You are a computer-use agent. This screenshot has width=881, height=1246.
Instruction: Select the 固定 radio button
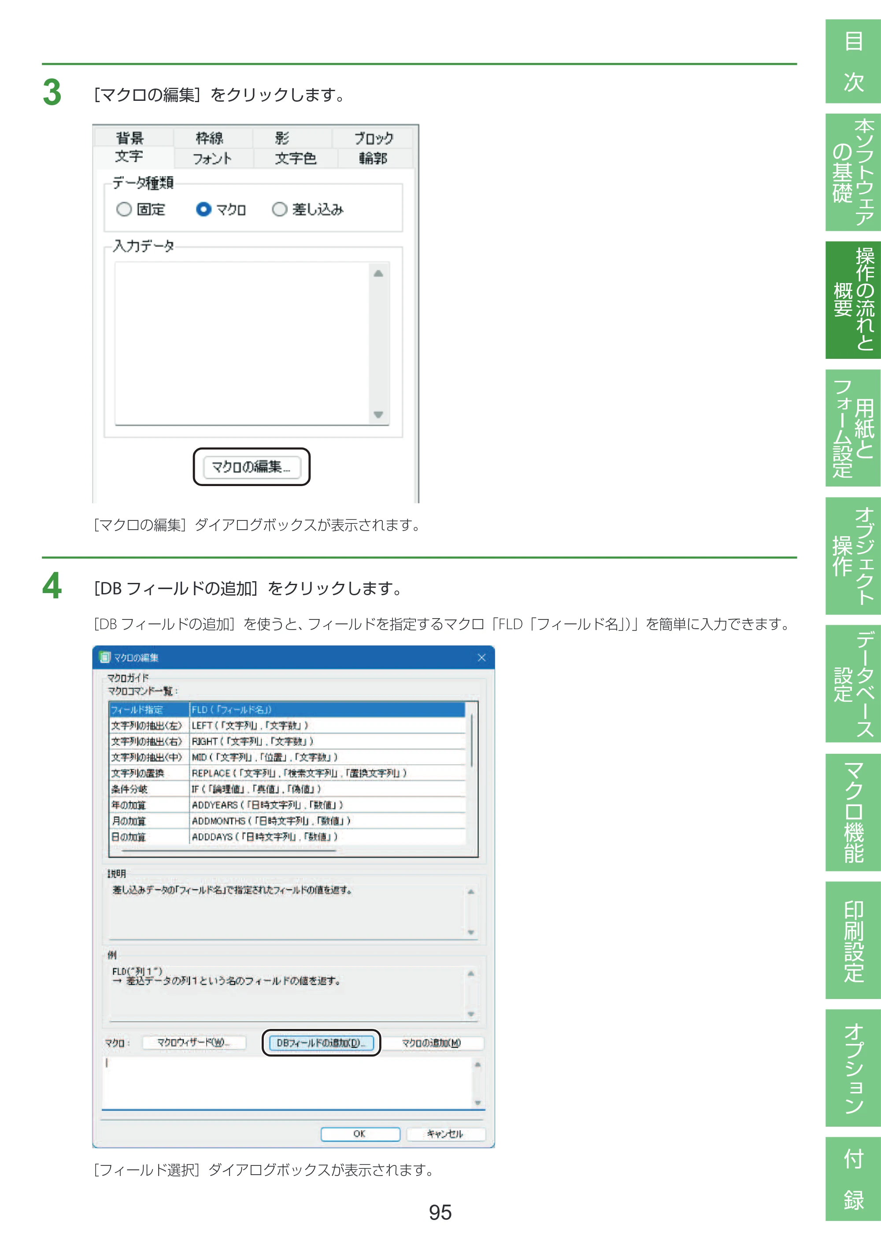pyautogui.click(x=141, y=210)
